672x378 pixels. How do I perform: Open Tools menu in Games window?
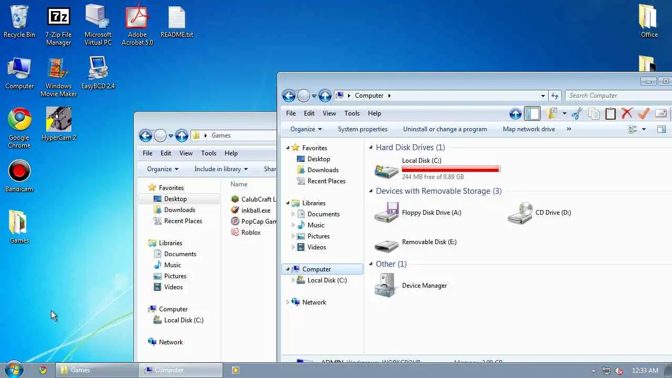click(x=208, y=153)
